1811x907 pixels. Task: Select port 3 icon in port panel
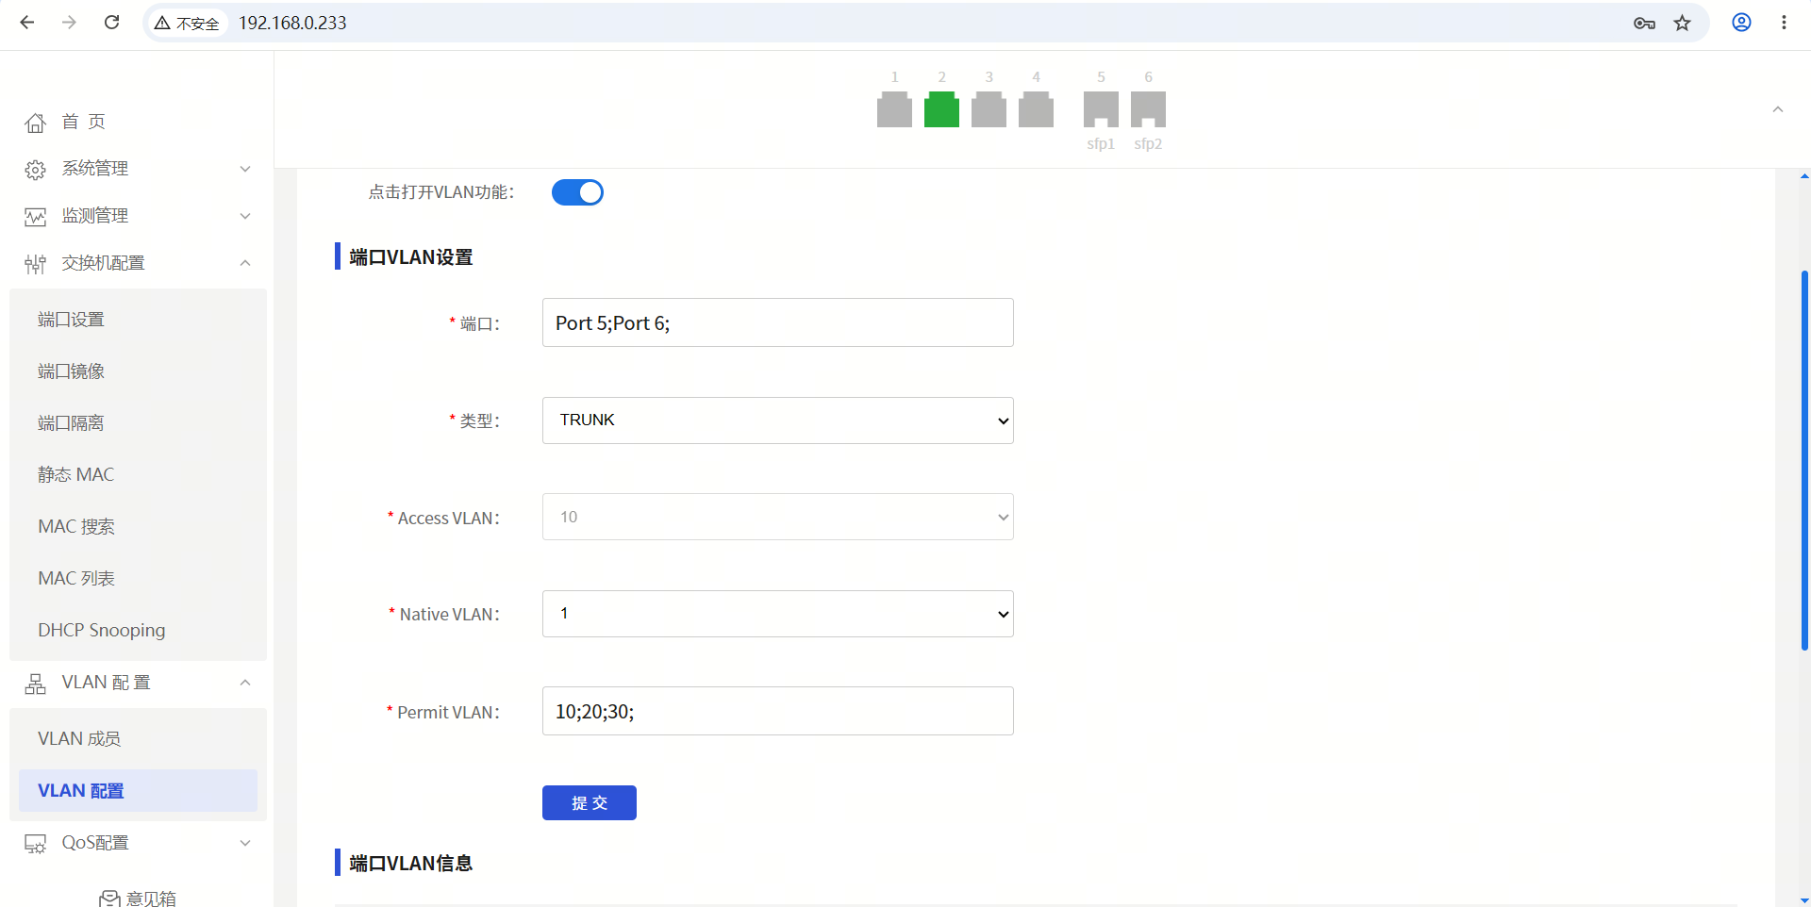(989, 109)
